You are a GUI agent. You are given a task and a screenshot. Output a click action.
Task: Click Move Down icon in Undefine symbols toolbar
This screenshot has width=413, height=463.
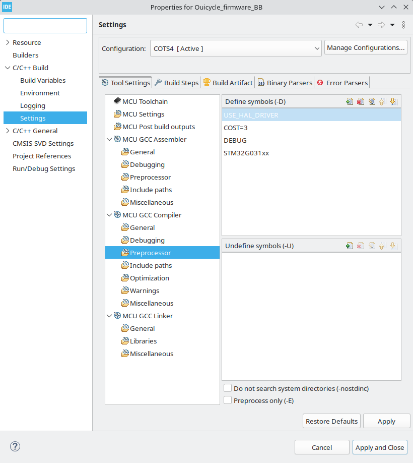point(393,246)
